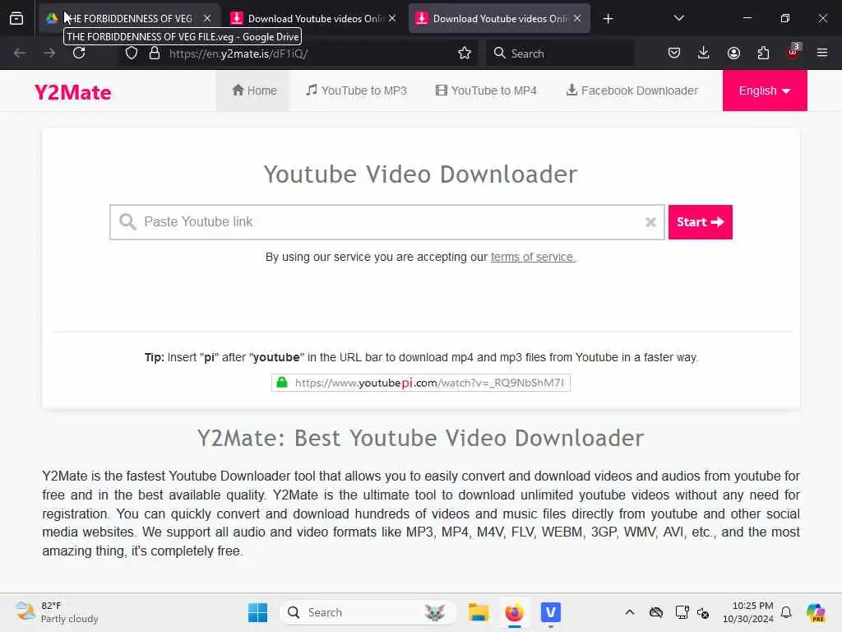Open the Firefox application menu

click(x=822, y=53)
